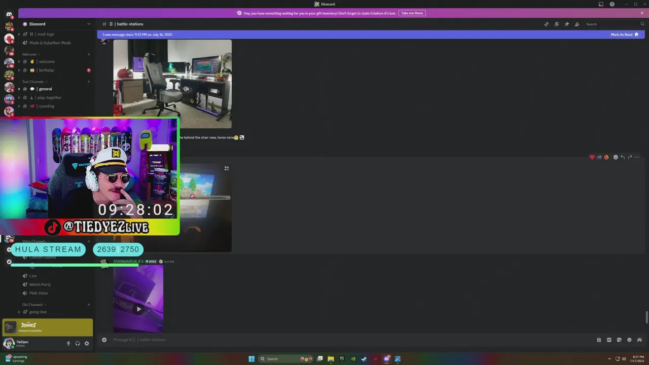Click the chat scrollbar thumb
This screenshot has width=649, height=365.
click(646, 318)
